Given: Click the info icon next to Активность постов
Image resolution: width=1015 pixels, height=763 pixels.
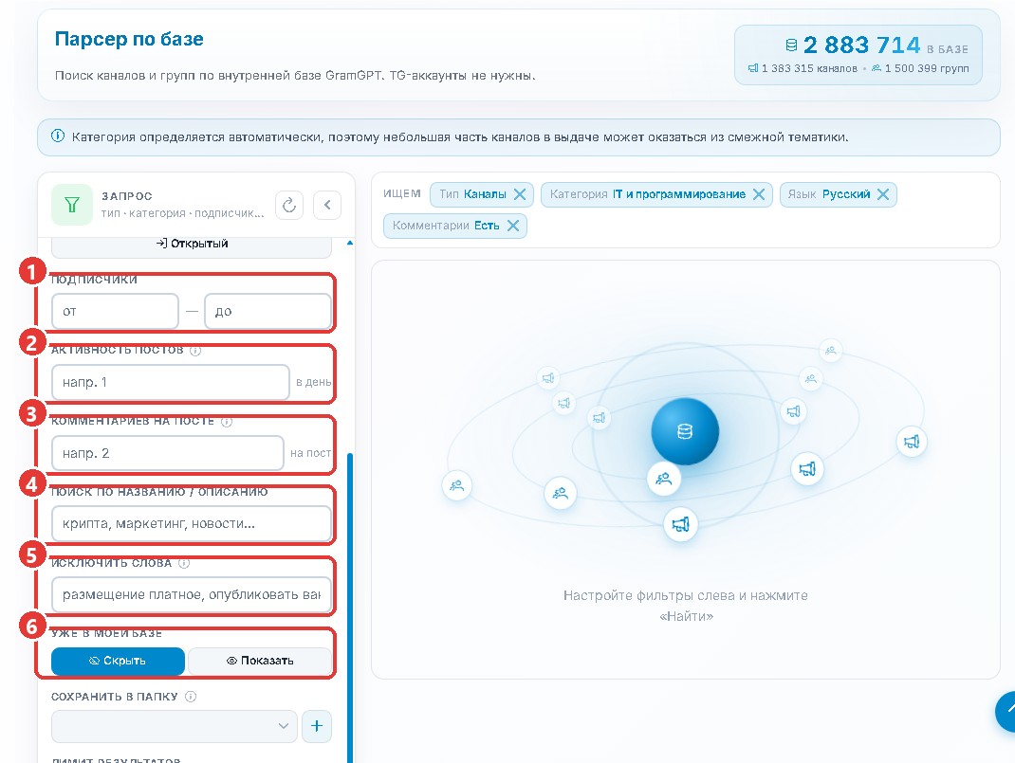Looking at the screenshot, I should 195,351.
